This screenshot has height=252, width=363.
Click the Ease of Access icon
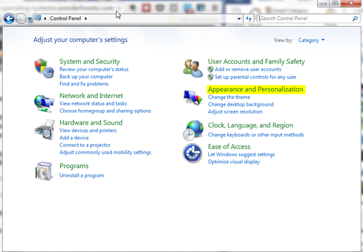192,153
